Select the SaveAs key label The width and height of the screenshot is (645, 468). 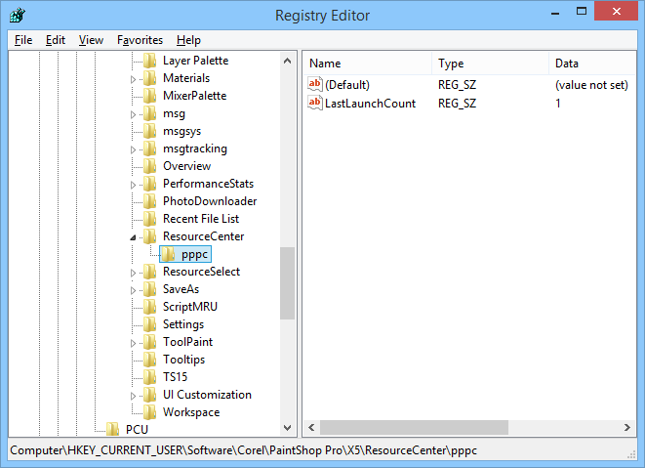point(181,289)
